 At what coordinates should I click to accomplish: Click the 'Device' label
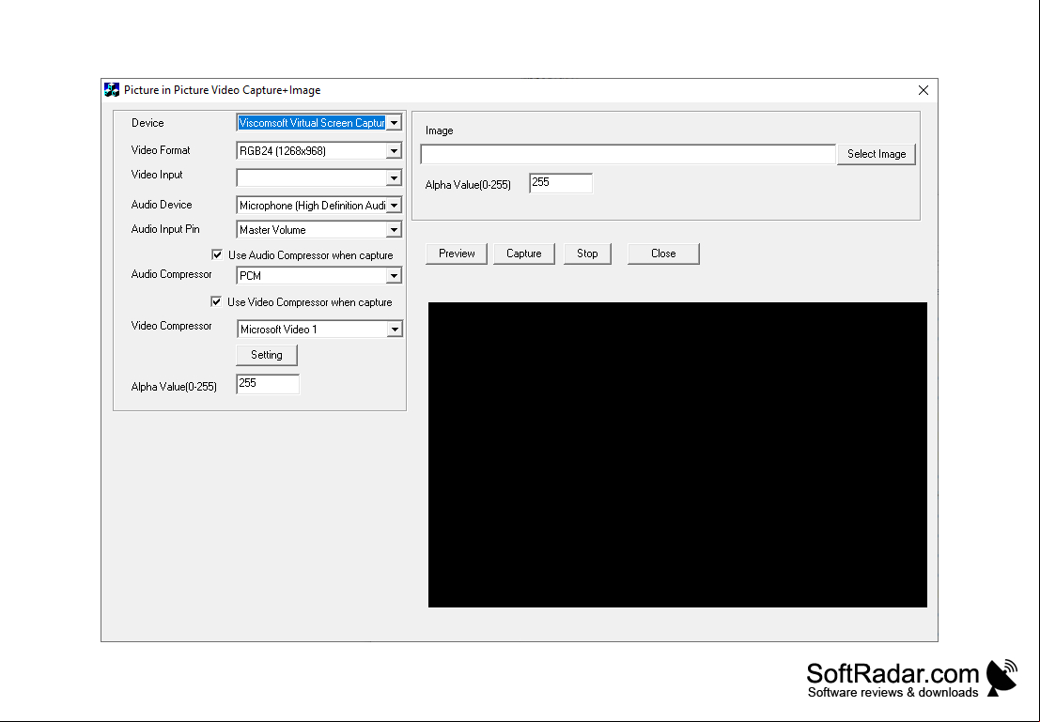[147, 123]
